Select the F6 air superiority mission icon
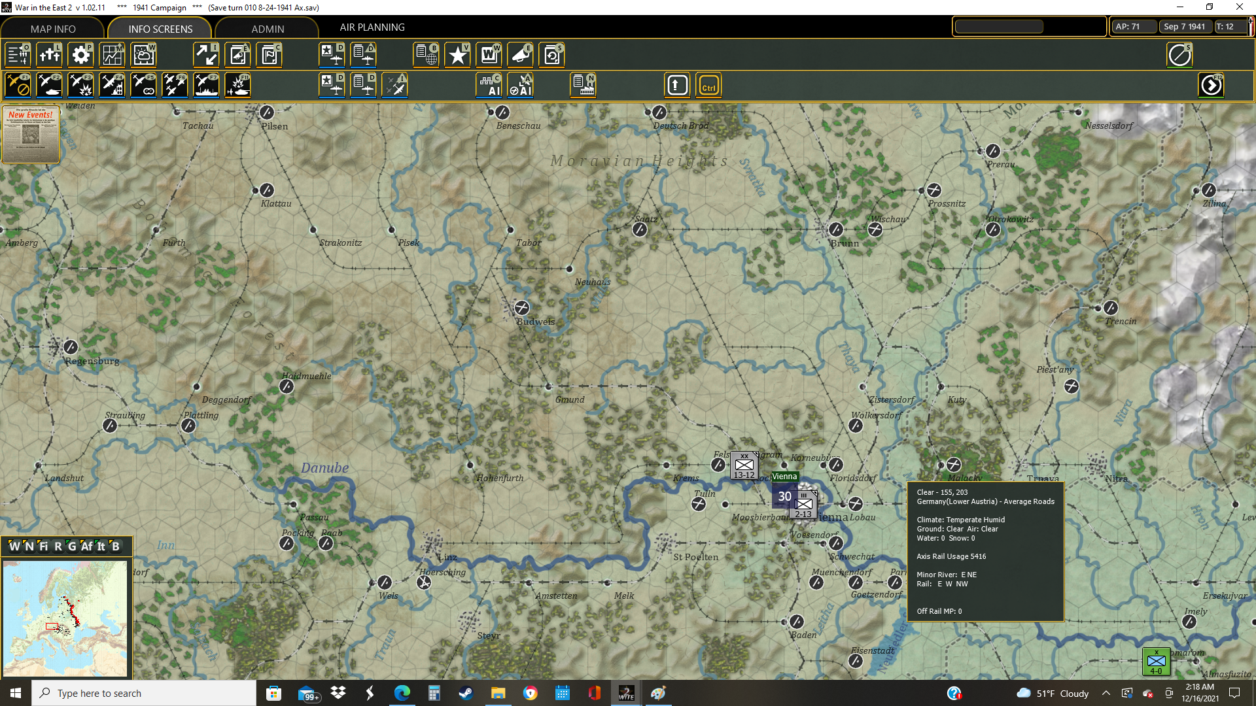 tap(175, 85)
